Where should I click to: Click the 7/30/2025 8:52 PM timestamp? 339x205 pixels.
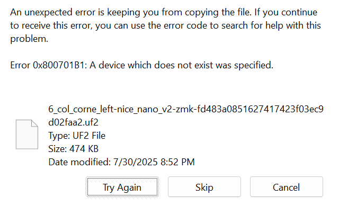tap(154, 162)
